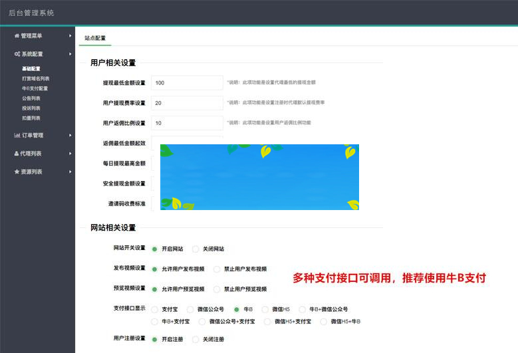Expand the 资源列表 submenu arrow
This screenshot has height=353, width=518.
[x=70, y=172]
